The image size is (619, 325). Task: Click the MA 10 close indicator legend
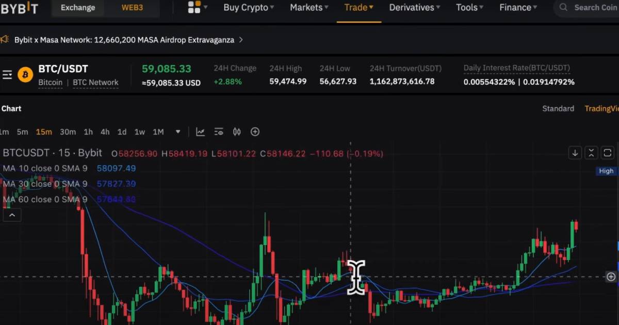click(x=45, y=168)
